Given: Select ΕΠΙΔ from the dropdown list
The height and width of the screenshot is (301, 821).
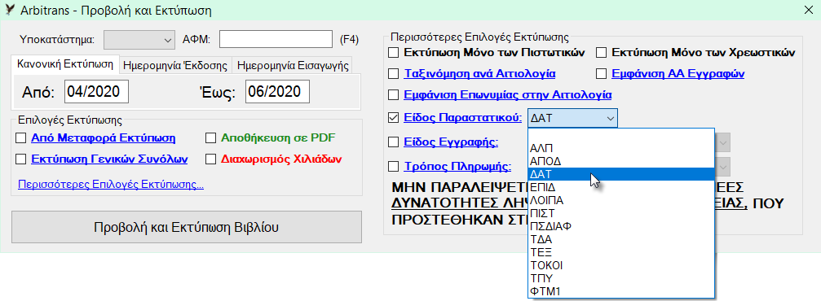Looking at the screenshot, I should pos(621,187).
